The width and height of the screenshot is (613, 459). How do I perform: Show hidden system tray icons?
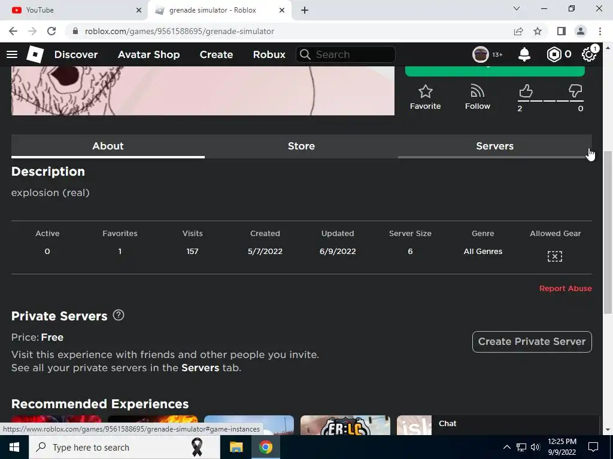tap(506, 447)
